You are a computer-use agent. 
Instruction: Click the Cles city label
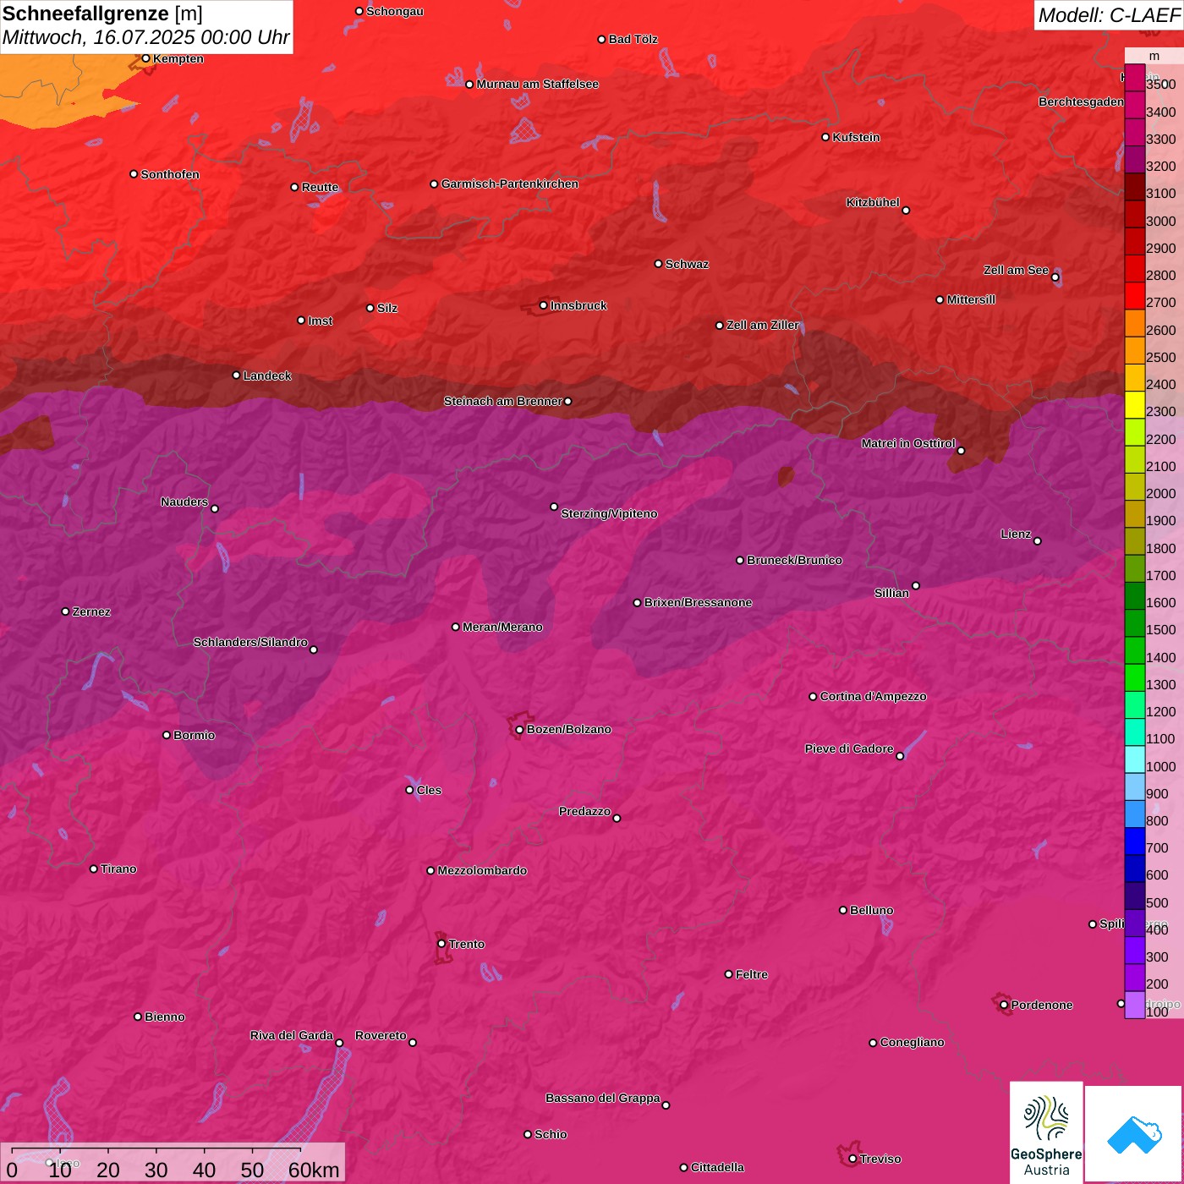pyautogui.click(x=429, y=790)
